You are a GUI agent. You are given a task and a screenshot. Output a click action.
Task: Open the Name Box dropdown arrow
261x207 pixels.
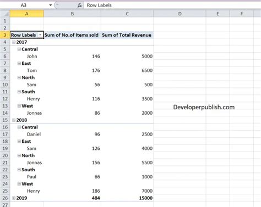tap(51, 5)
